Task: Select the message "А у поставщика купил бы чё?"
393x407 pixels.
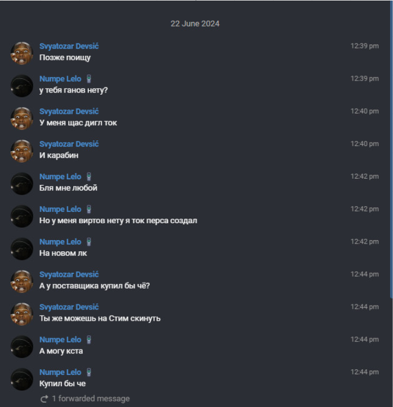Action: pos(95,286)
